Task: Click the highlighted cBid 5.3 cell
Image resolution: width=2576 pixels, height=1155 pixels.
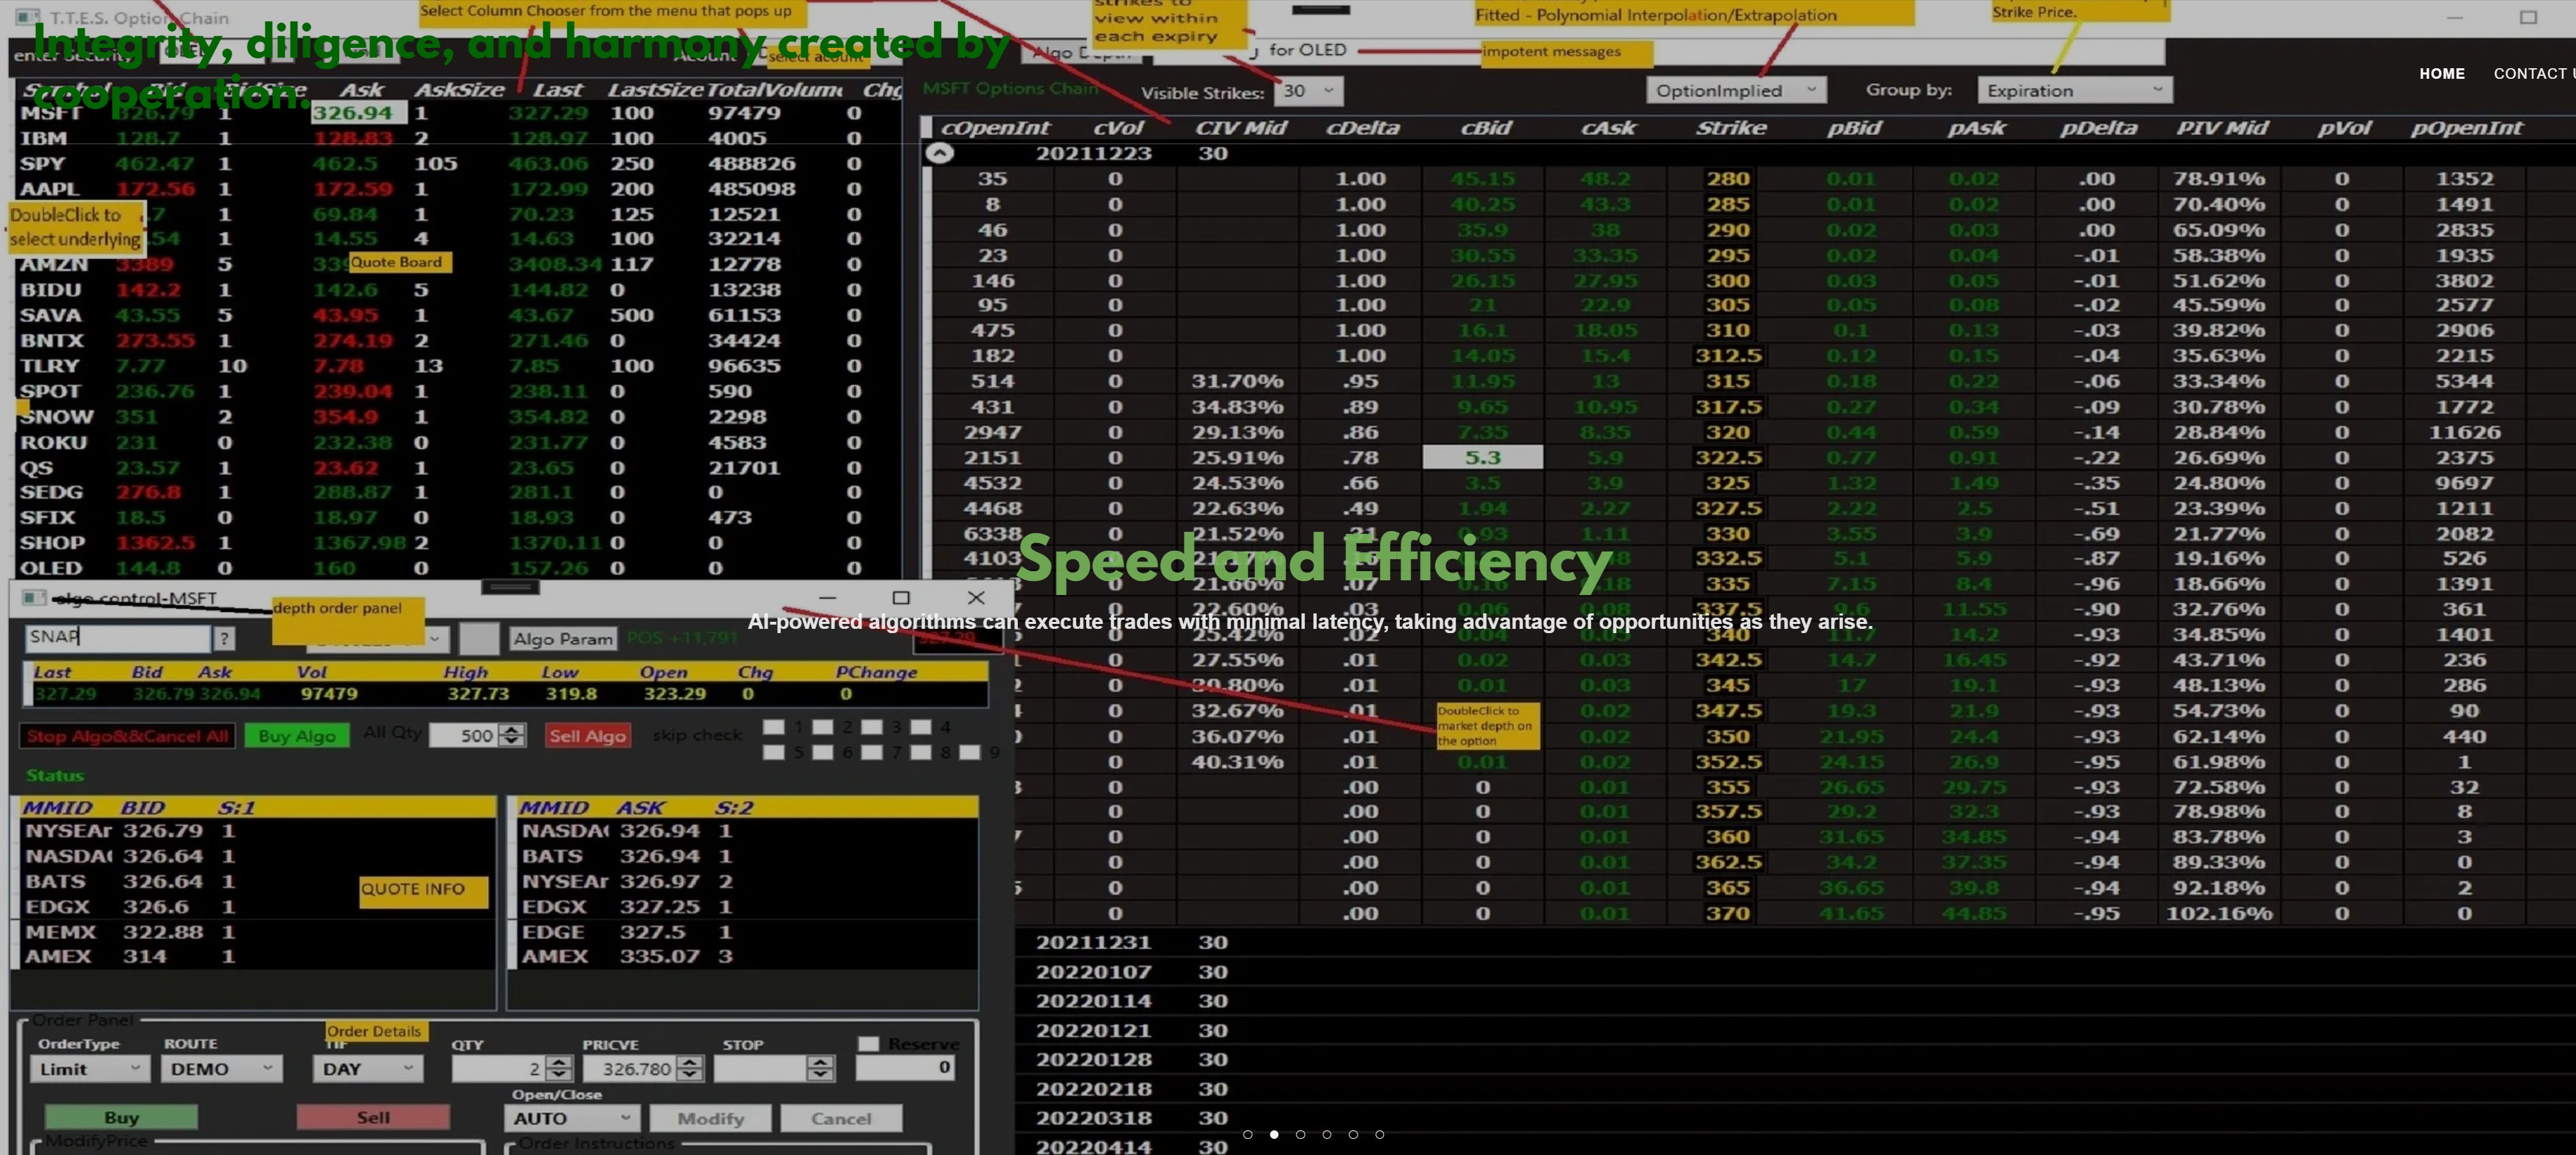Action: tap(1483, 457)
